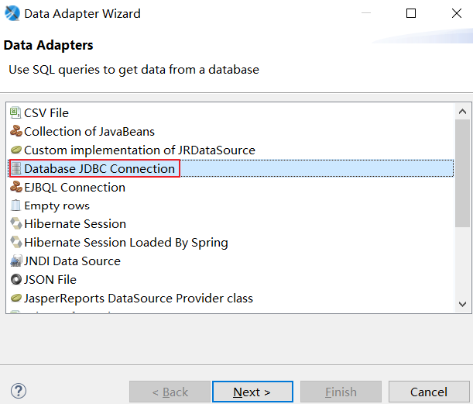Viewport: 473px width, 404px height.
Task: Click the Collection of JavaBeans icon
Action: pos(15,132)
